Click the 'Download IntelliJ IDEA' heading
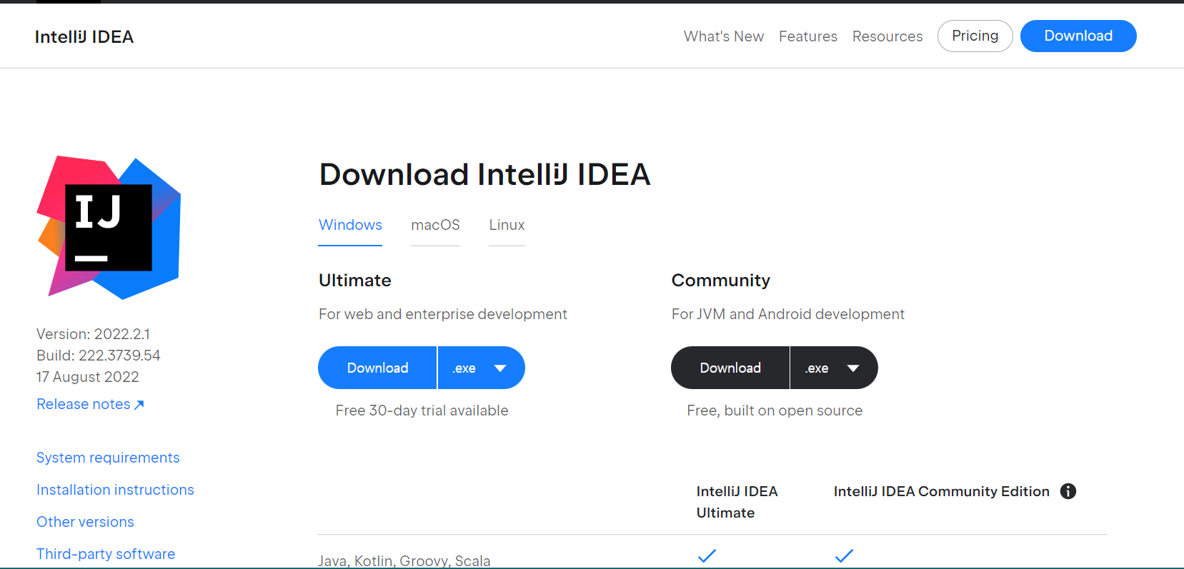This screenshot has height=569, width=1184. [484, 174]
